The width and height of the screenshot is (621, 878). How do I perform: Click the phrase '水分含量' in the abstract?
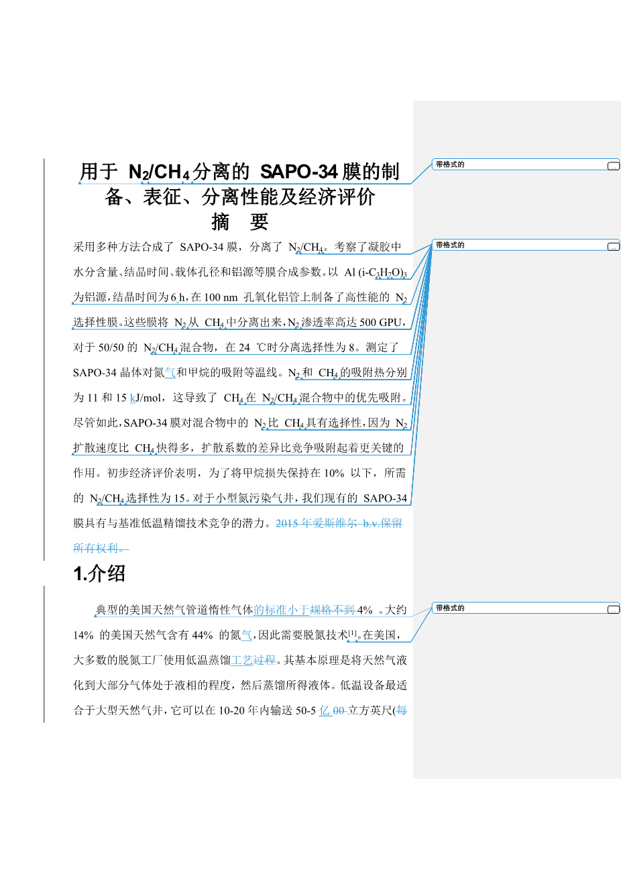coord(96,272)
